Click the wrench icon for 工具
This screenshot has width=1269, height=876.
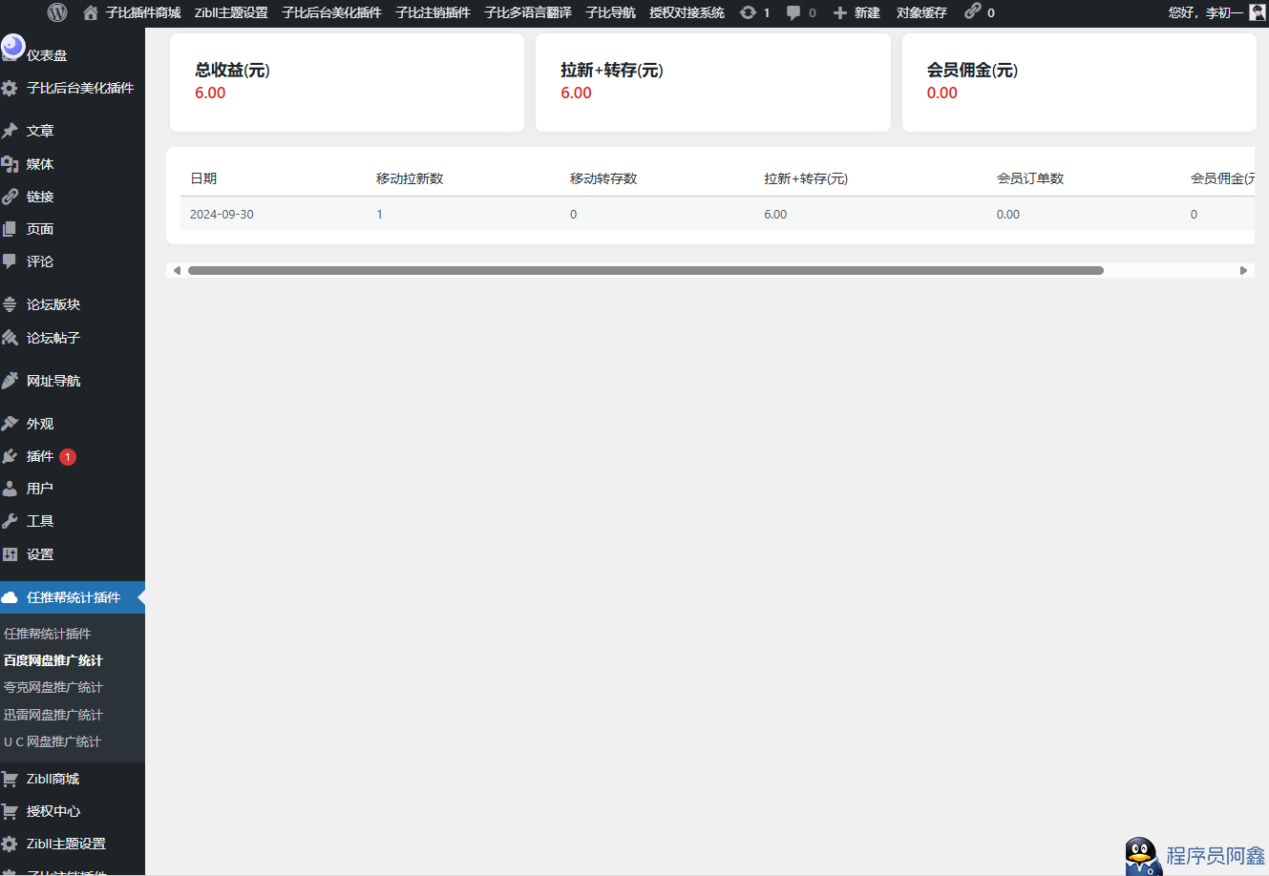click(x=10, y=521)
